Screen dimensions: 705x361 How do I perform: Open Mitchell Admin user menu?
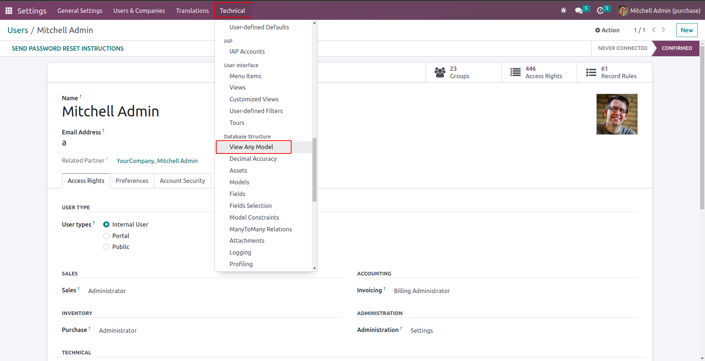tap(659, 11)
